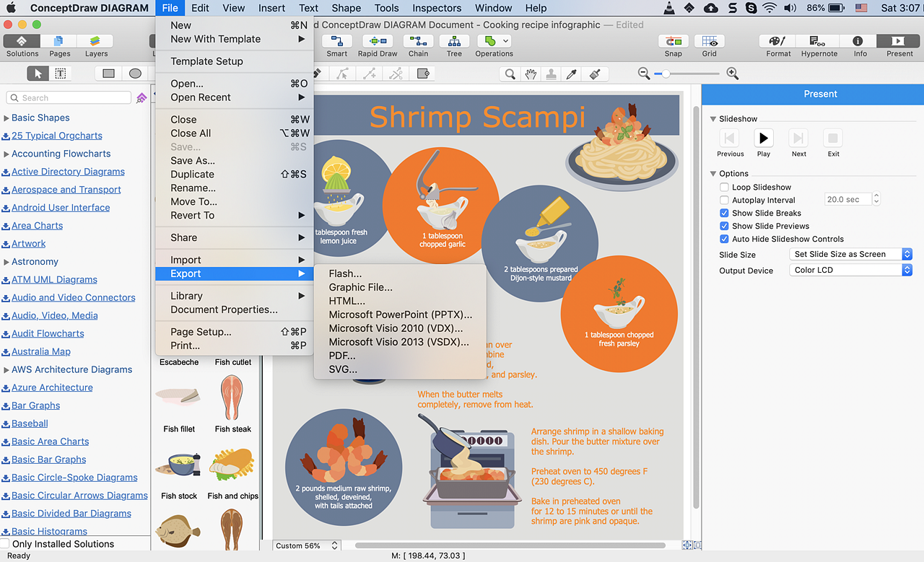Click the zoom in magnifier icon
Viewport: 924px width, 562px height.
pos(732,73)
